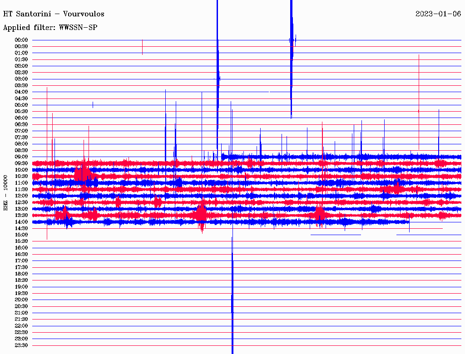Click the EHZ – 10000 axis label
This screenshot has height=354, width=465.
coord(5,193)
